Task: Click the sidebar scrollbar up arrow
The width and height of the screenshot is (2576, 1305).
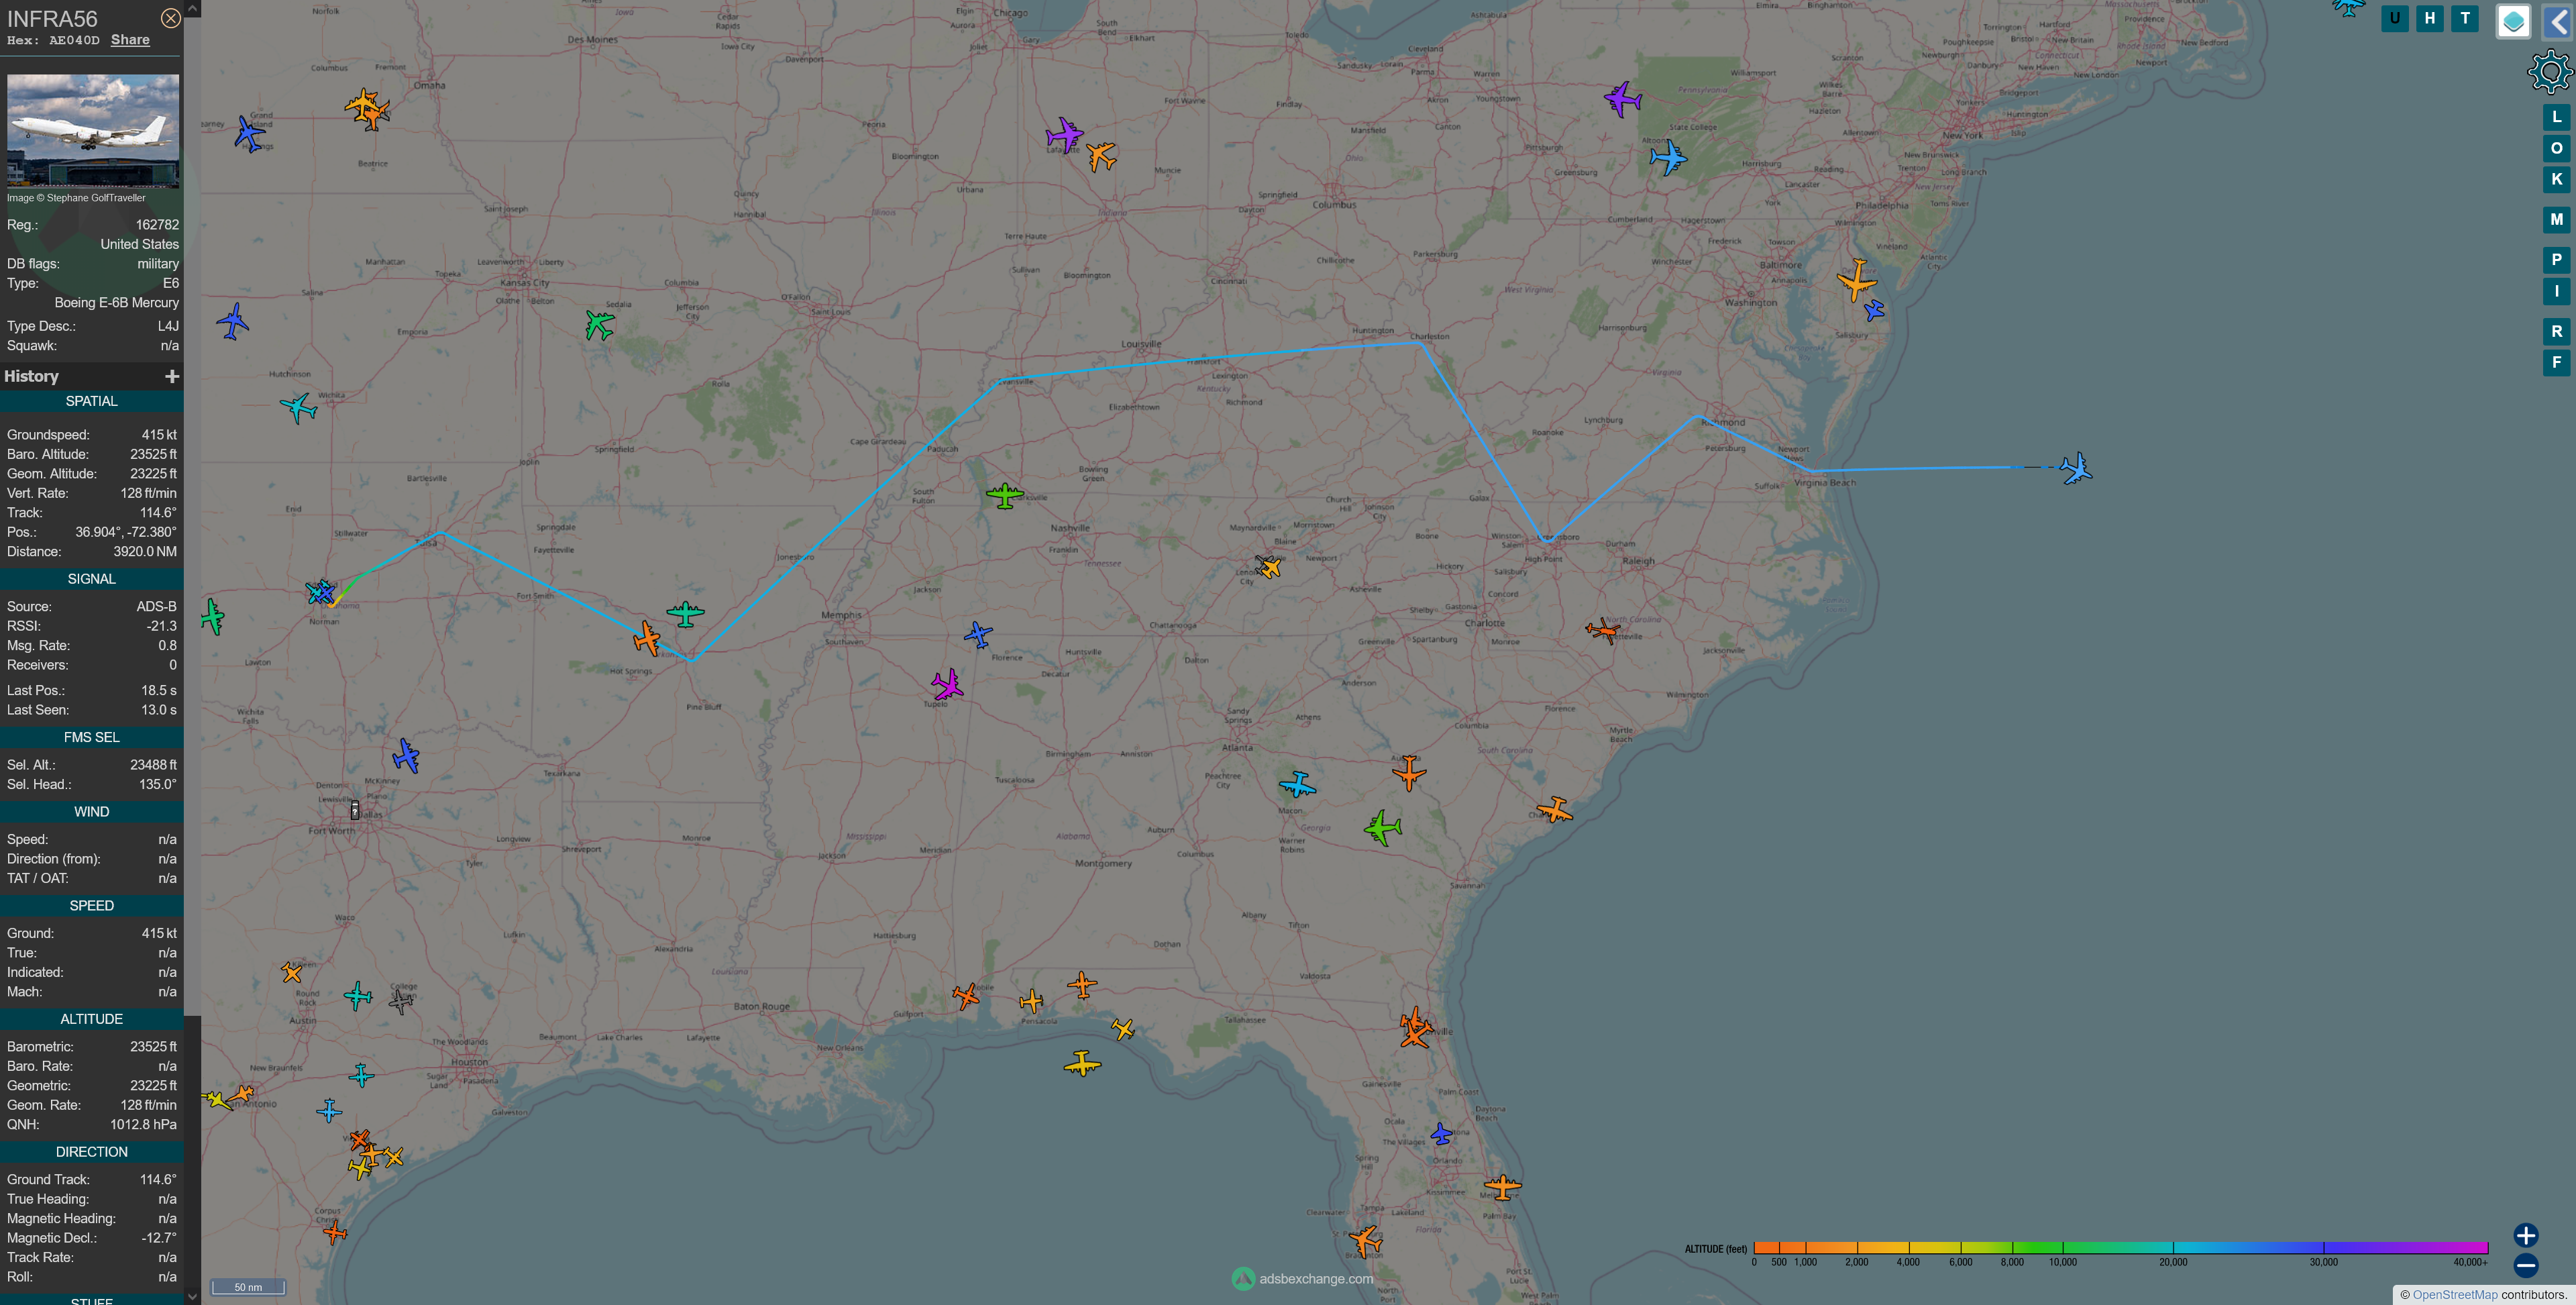Action: pos(192,8)
